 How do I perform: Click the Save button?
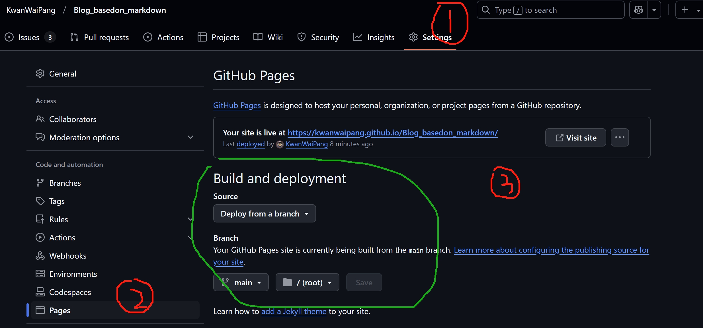[x=364, y=282]
